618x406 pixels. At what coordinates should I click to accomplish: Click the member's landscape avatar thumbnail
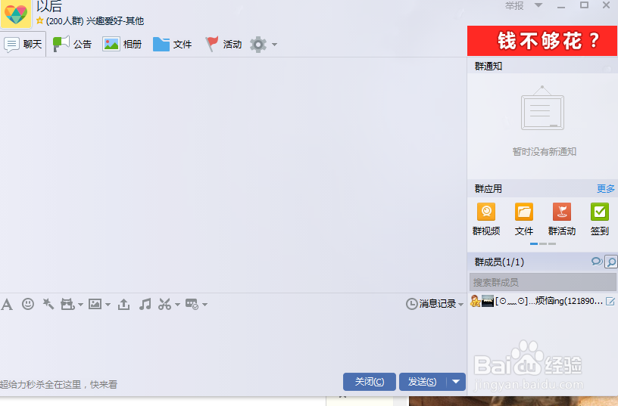coord(488,302)
